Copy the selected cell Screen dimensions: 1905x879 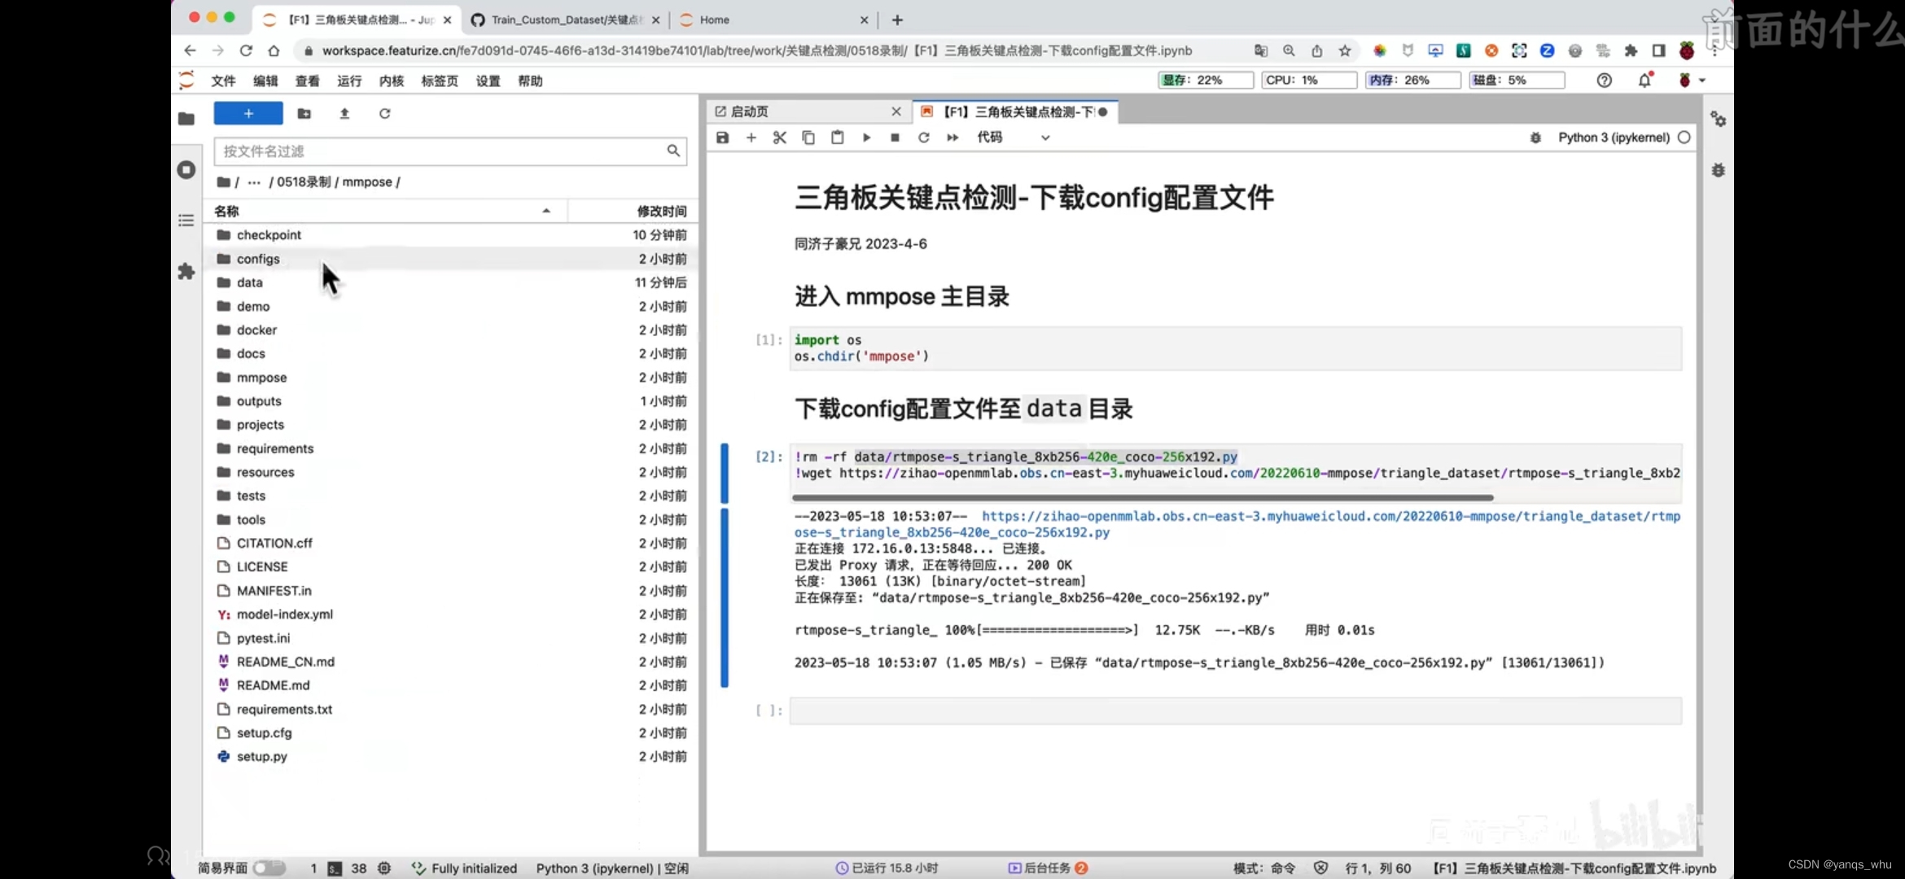(x=808, y=138)
